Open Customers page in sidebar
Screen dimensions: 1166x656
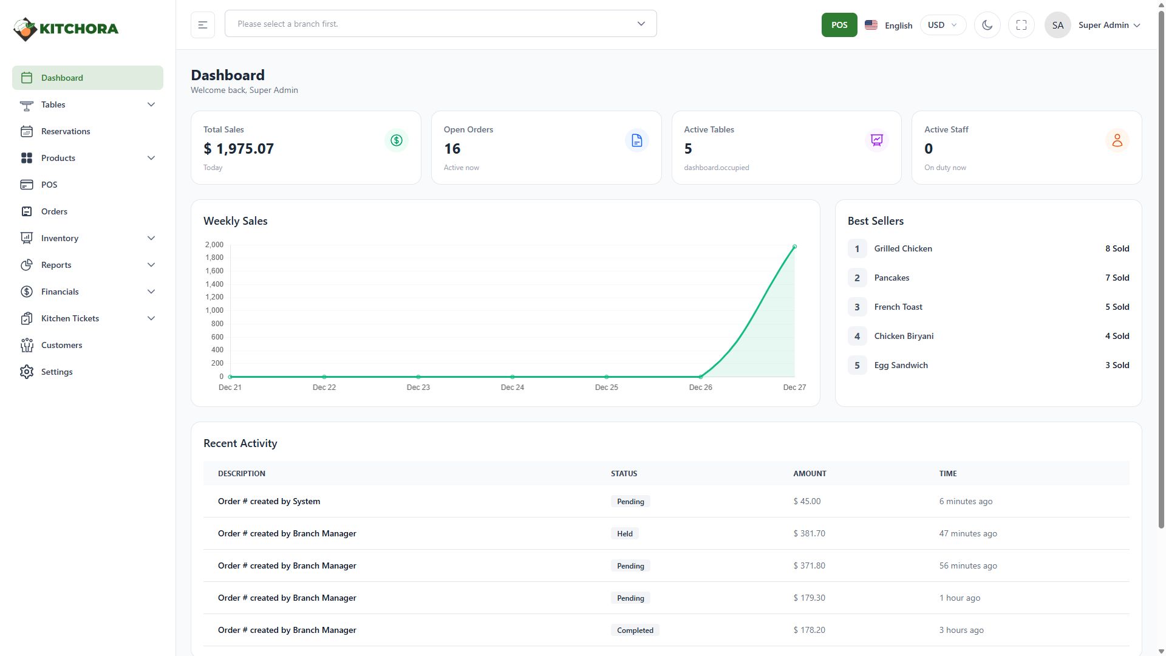click(61, 345)
